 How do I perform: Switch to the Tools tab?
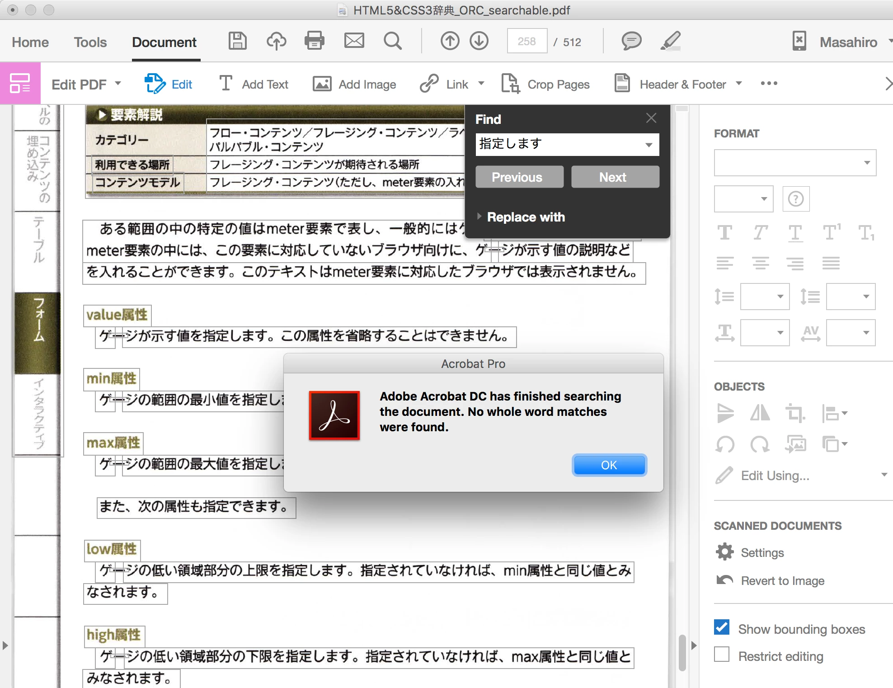point(90,42)
